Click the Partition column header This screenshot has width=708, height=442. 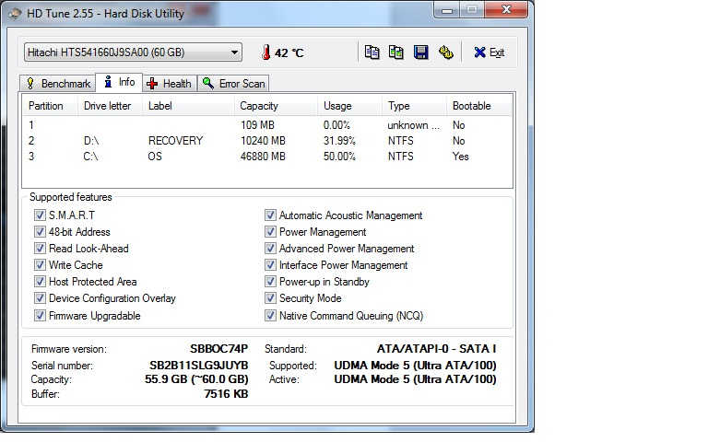click(51, 106)
